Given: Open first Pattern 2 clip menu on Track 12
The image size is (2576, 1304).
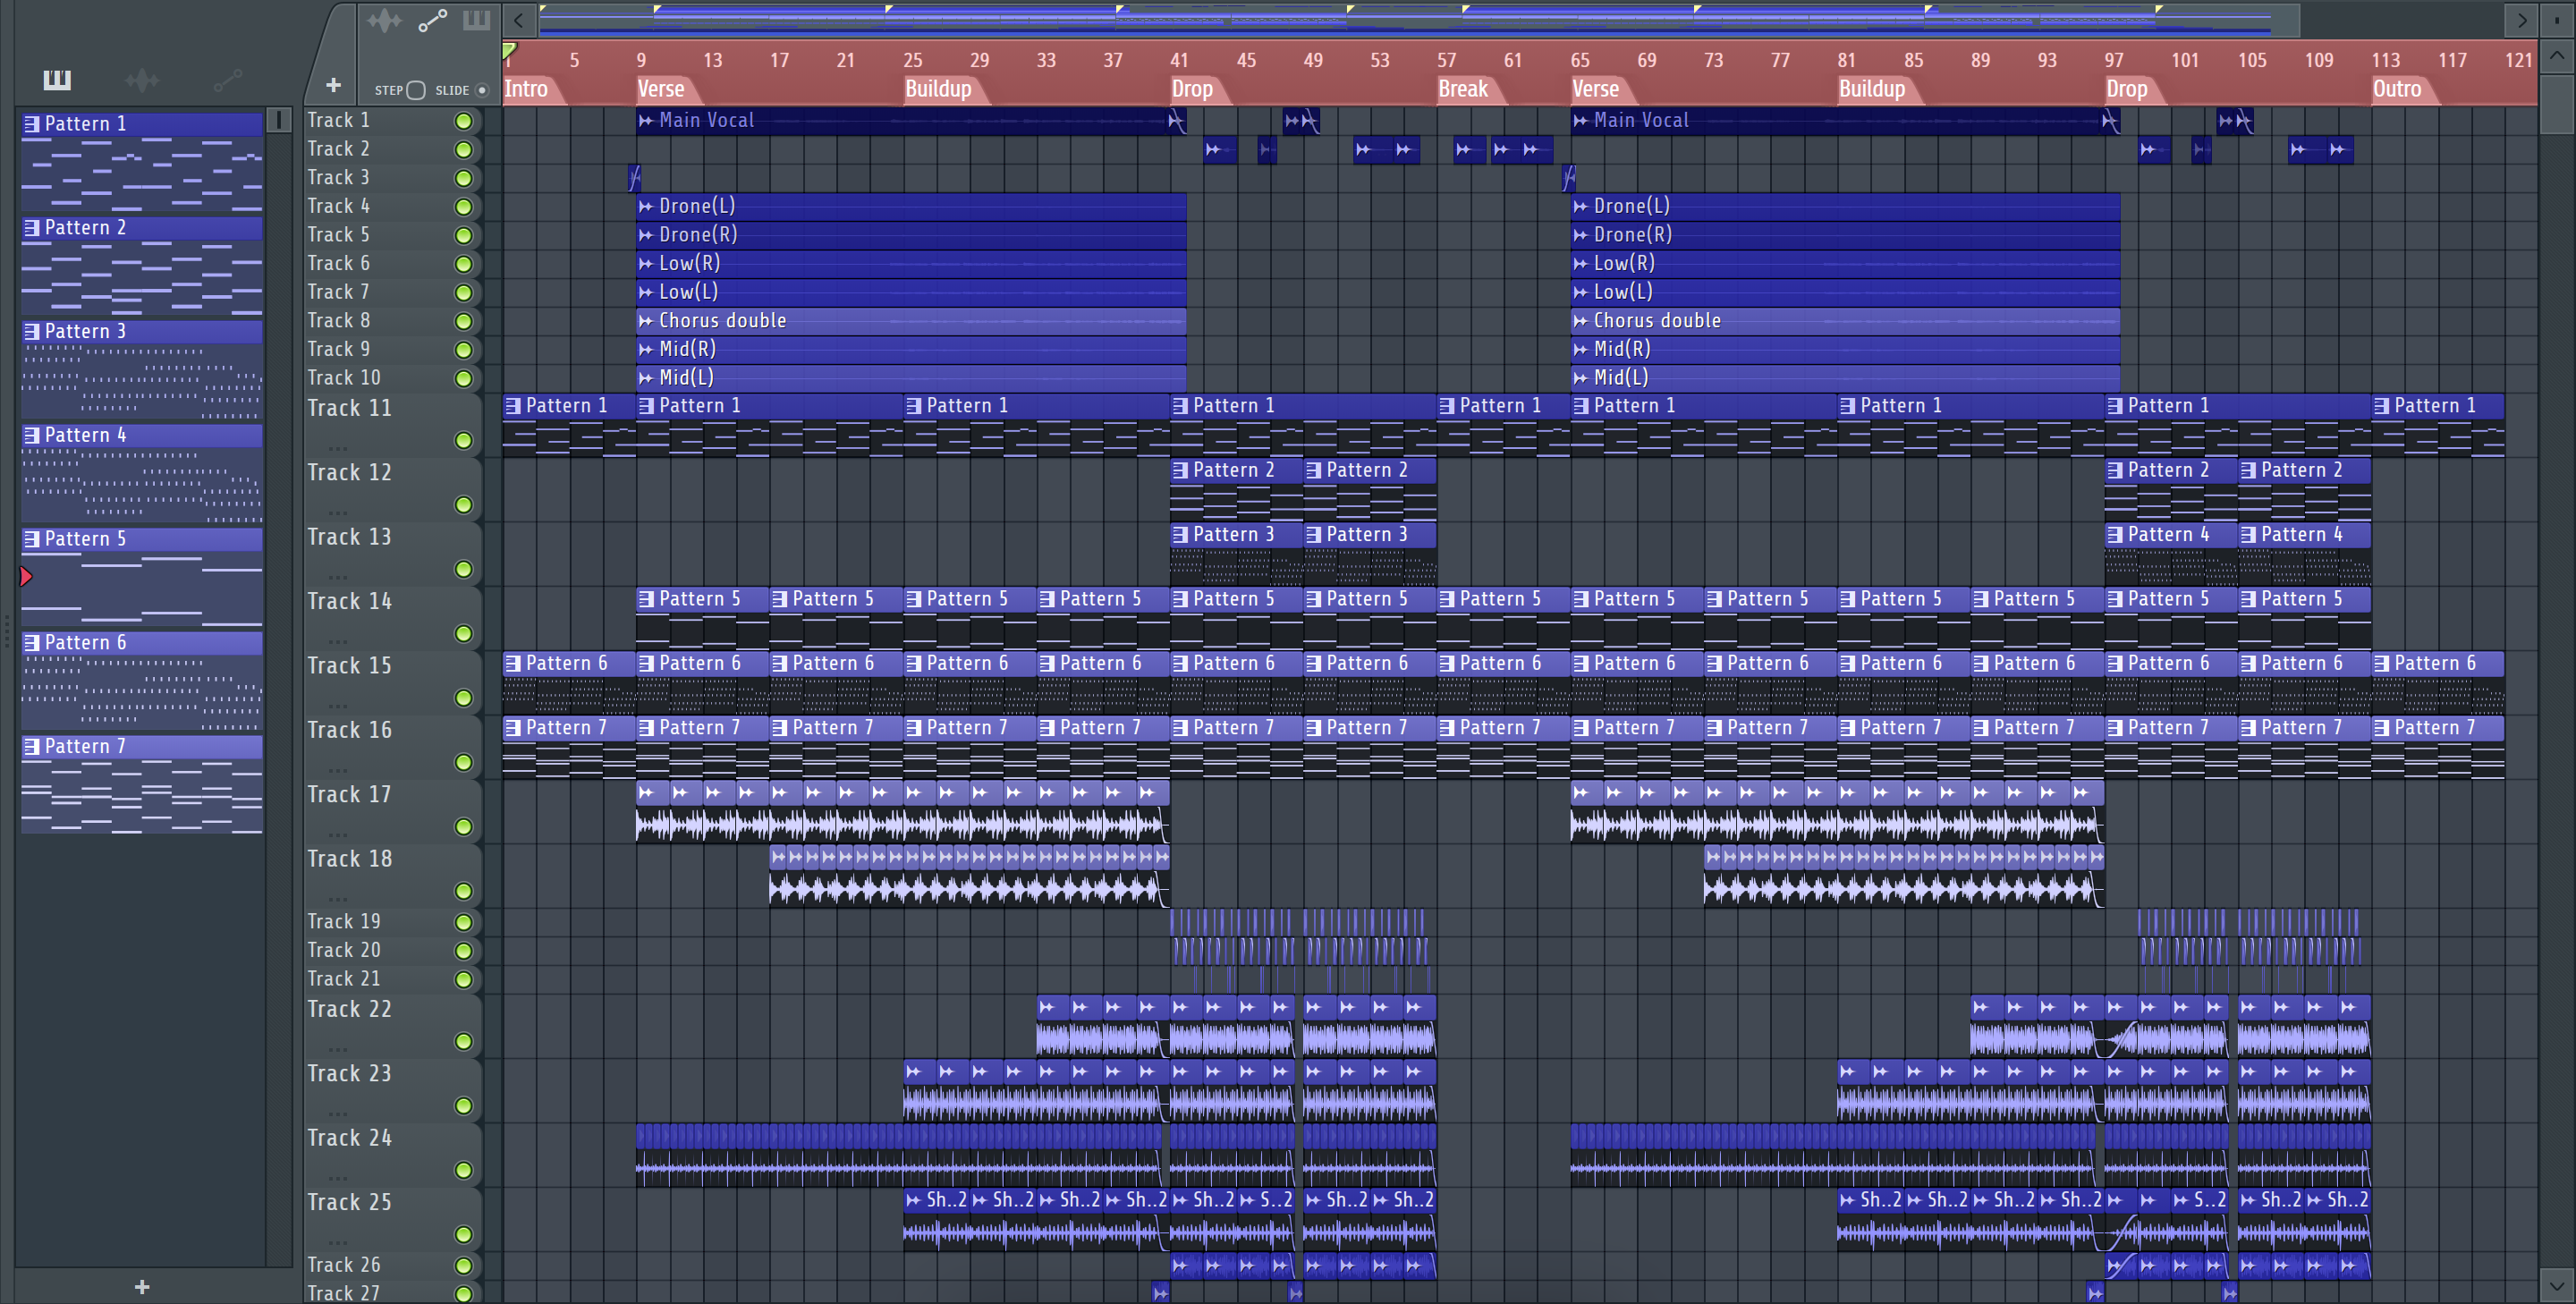Looking at the screenshot, I should pos(1180,470).
